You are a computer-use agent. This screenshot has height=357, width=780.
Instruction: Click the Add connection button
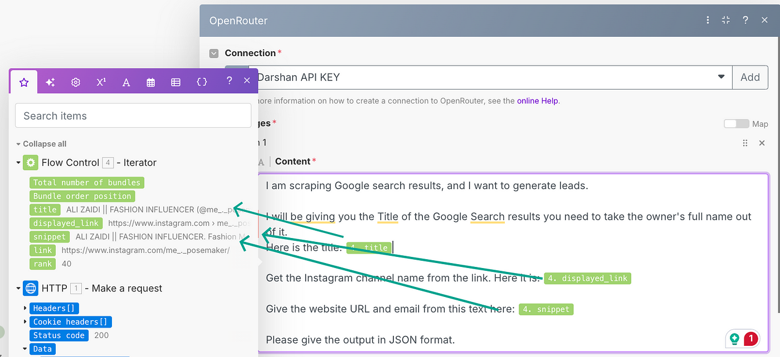(x=750, y=77)
